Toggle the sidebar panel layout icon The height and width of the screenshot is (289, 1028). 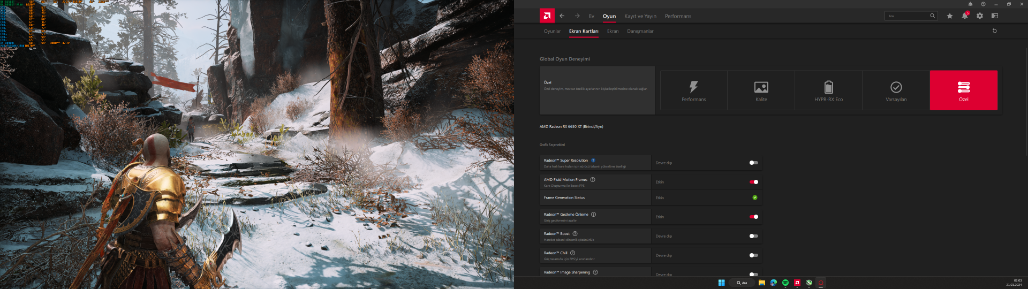pyautogui.click(x=994, y=16)
